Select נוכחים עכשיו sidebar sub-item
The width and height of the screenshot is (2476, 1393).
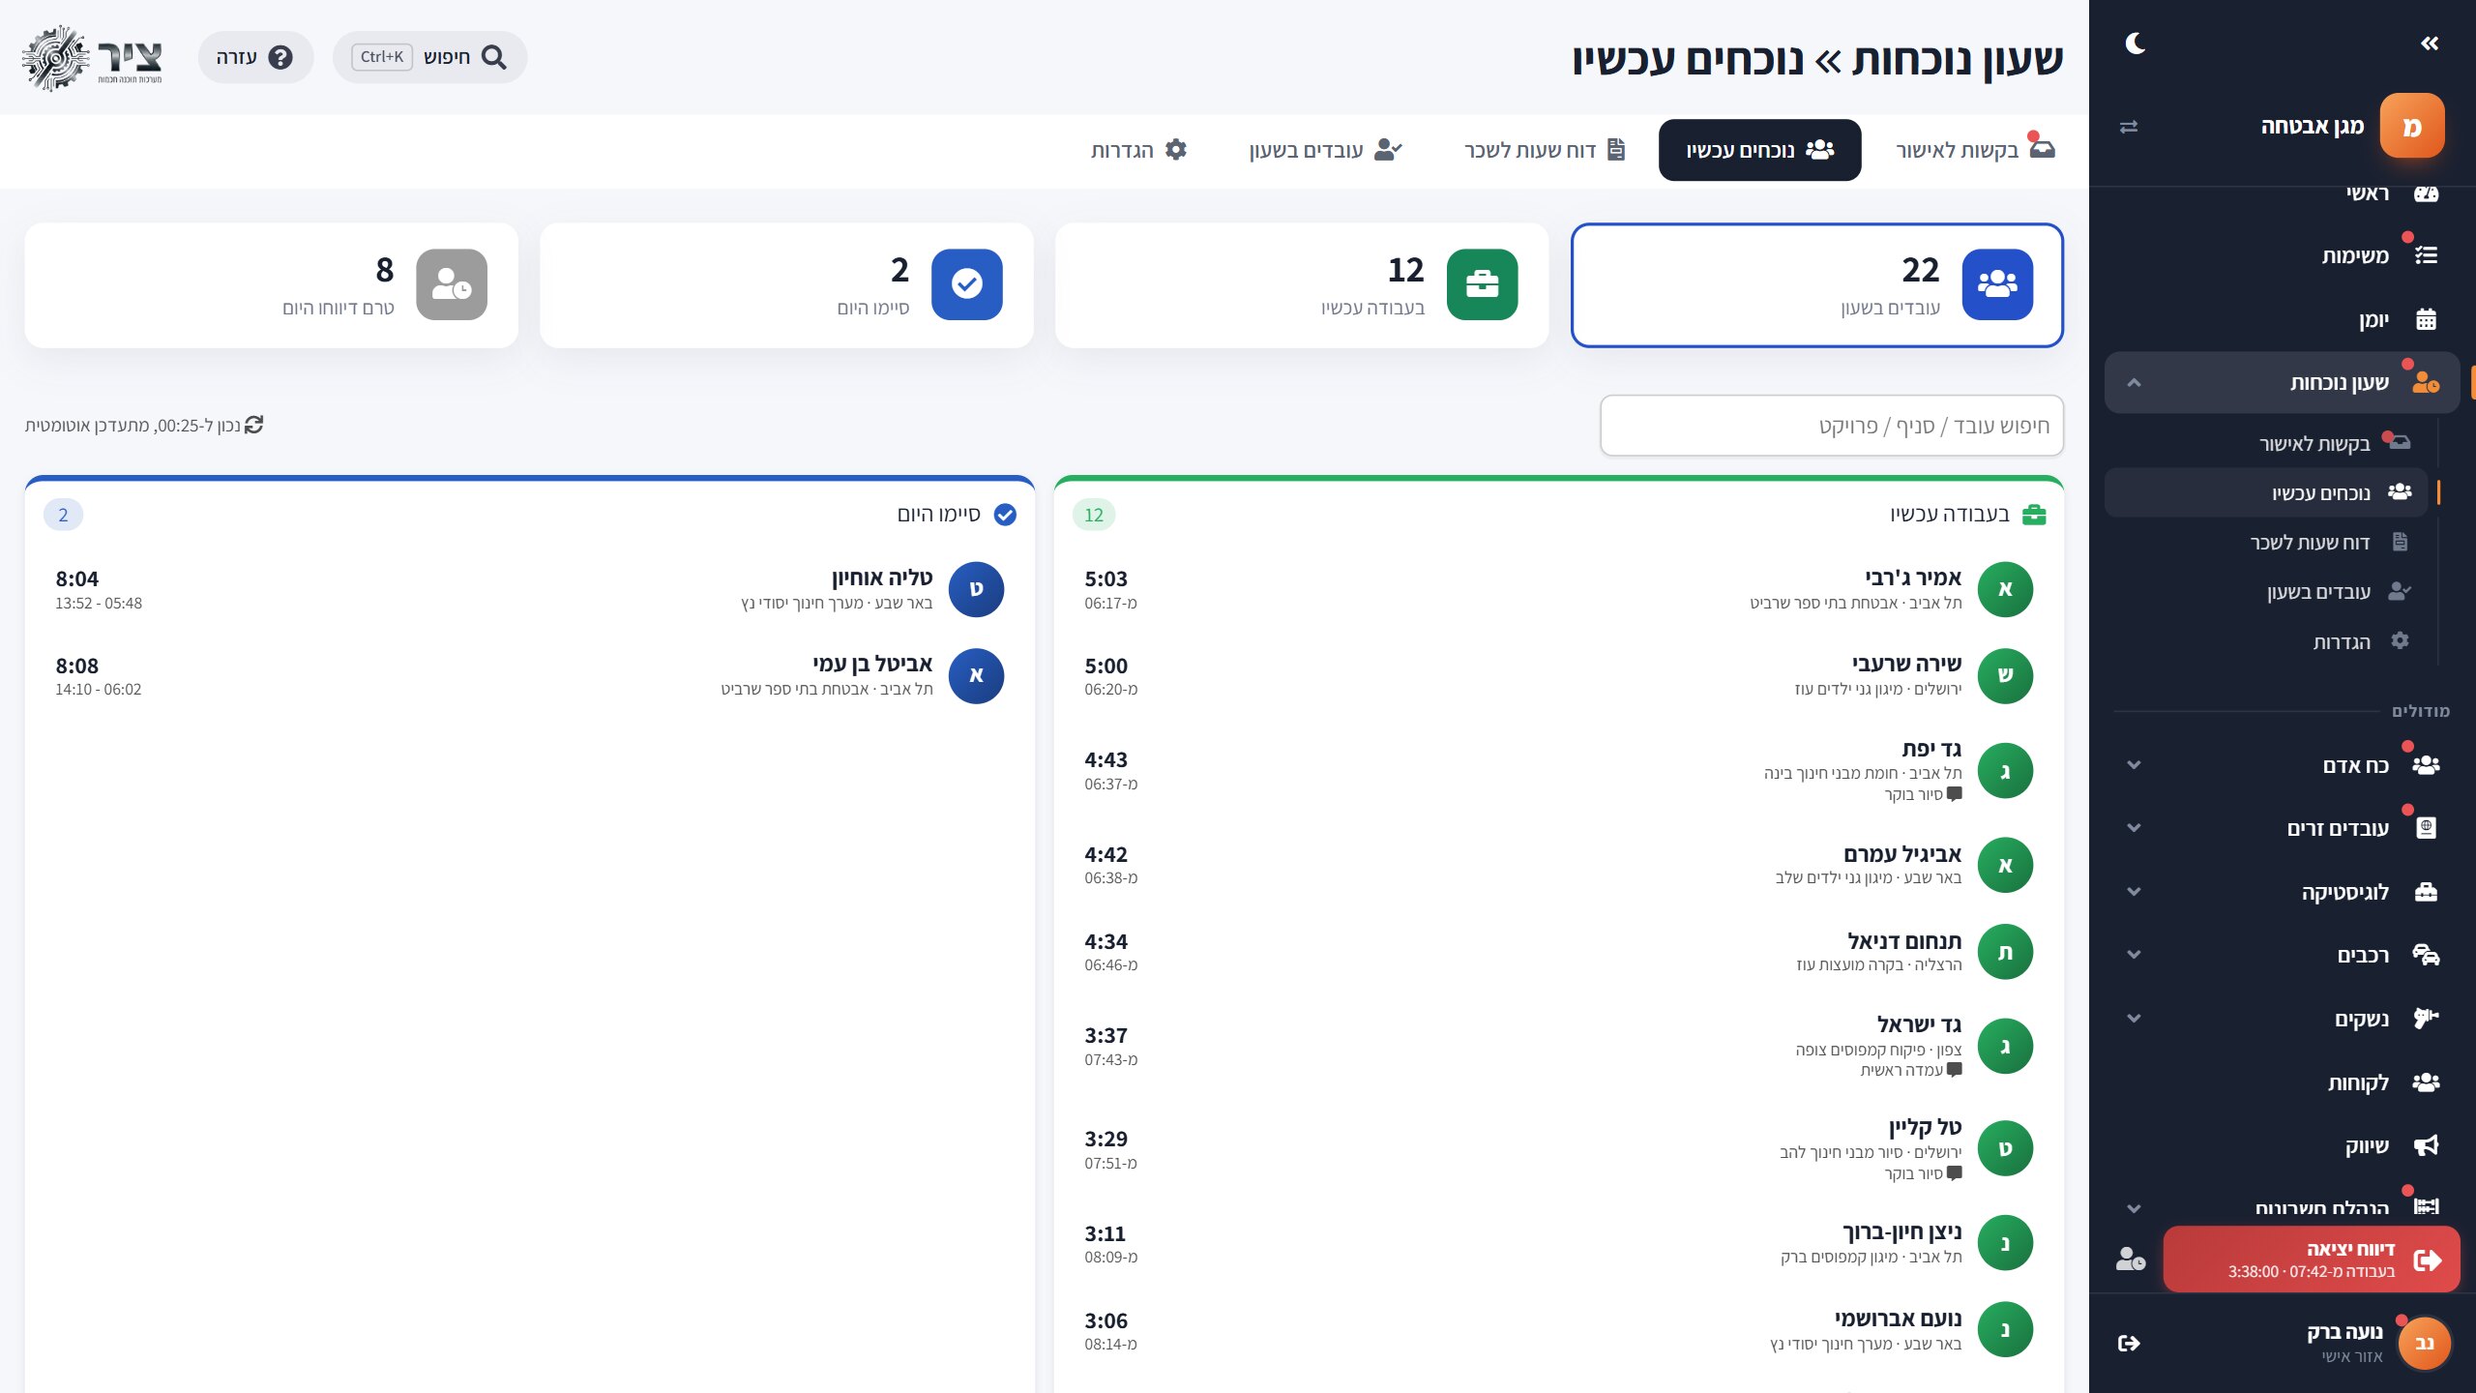pyautogui.click(x=2266, y=492)
